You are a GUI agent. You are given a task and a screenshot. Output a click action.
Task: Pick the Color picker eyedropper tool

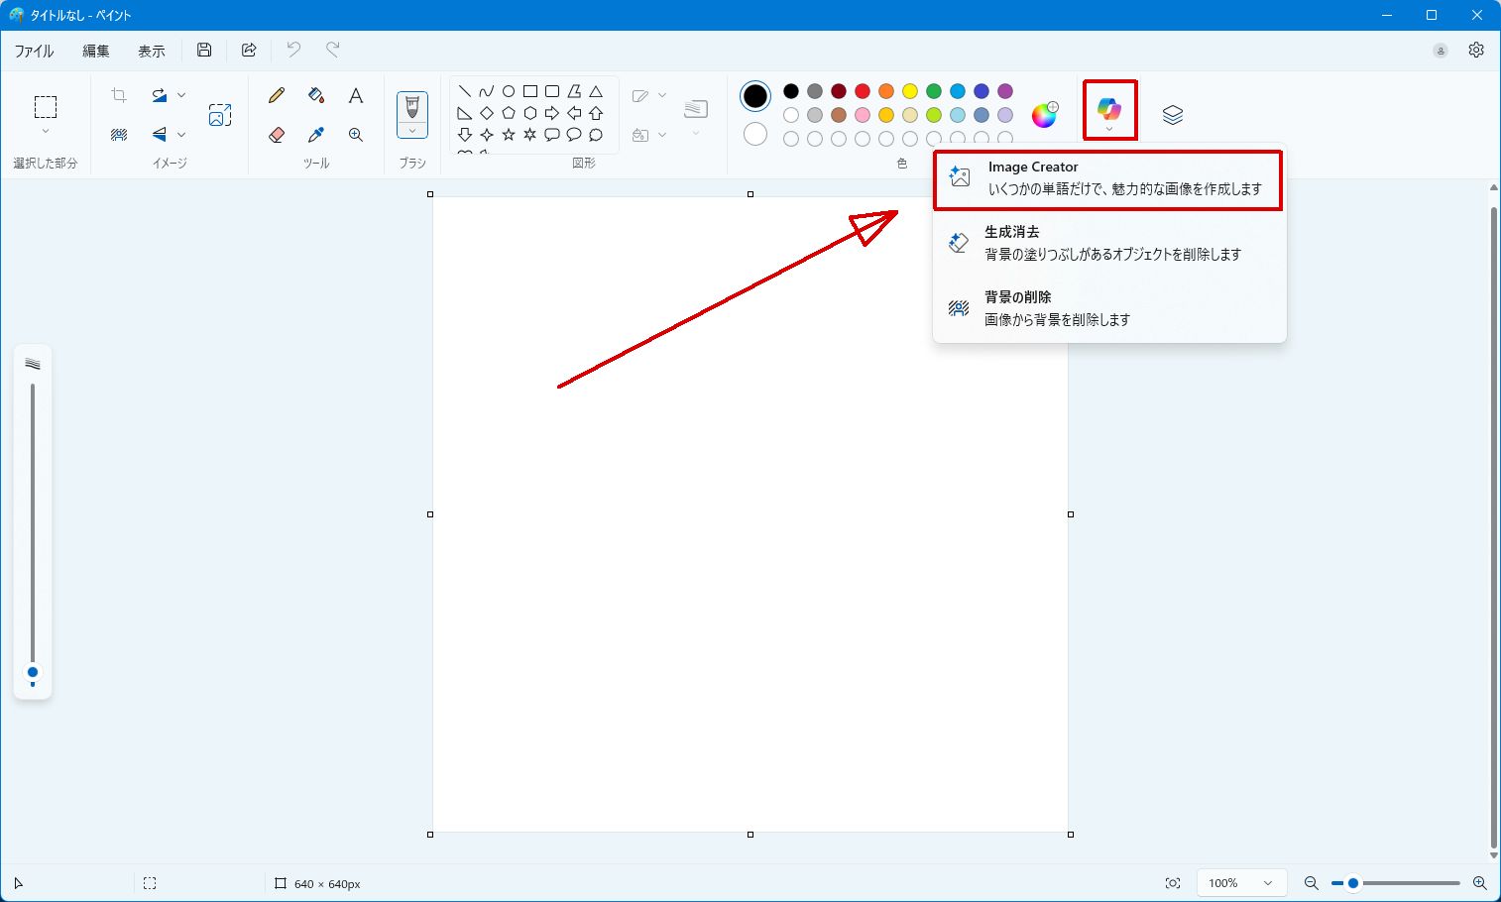(316, 135)
